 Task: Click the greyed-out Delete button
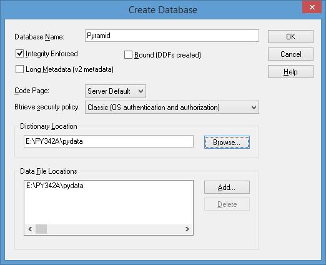(x=227, y=204)
